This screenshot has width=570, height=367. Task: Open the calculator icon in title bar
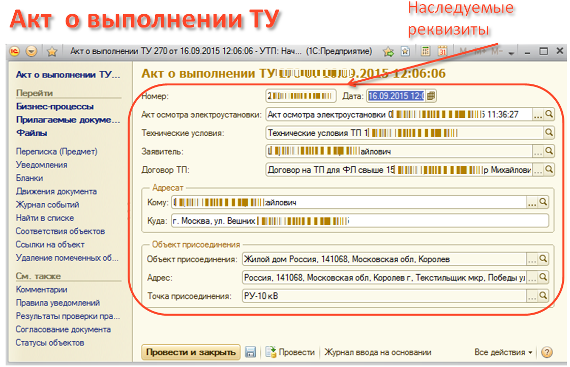(426, 51)
